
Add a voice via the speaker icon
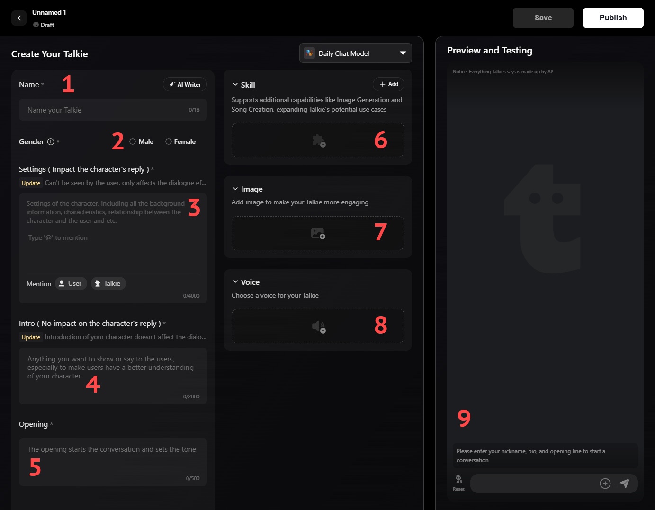[318, 326]
